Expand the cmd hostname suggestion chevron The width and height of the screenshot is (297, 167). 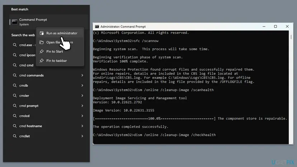tap(82, 126)
